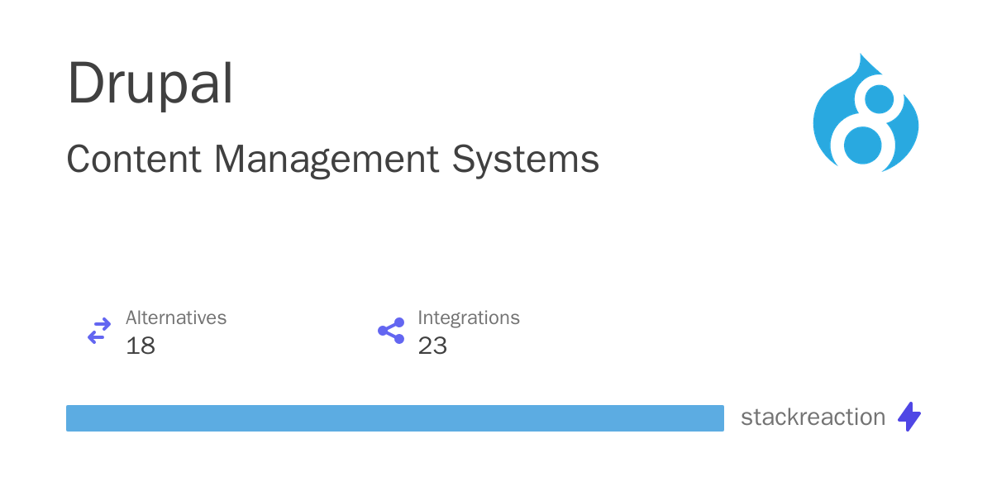Click the stackreaction lightning bolt icon
This screenshot has height=496, width=992.
909,417
